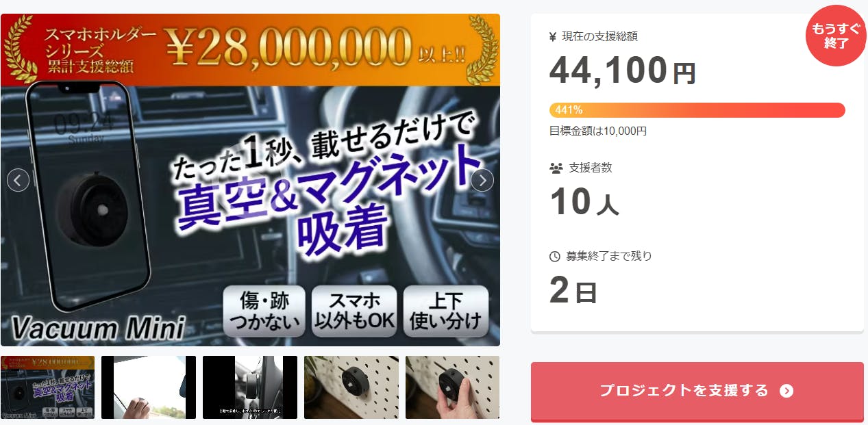The height and width of the screenshot is (425, 868).
Task: Click the スマホ以外もOK label on image
Action: click(x=354, y=311)
